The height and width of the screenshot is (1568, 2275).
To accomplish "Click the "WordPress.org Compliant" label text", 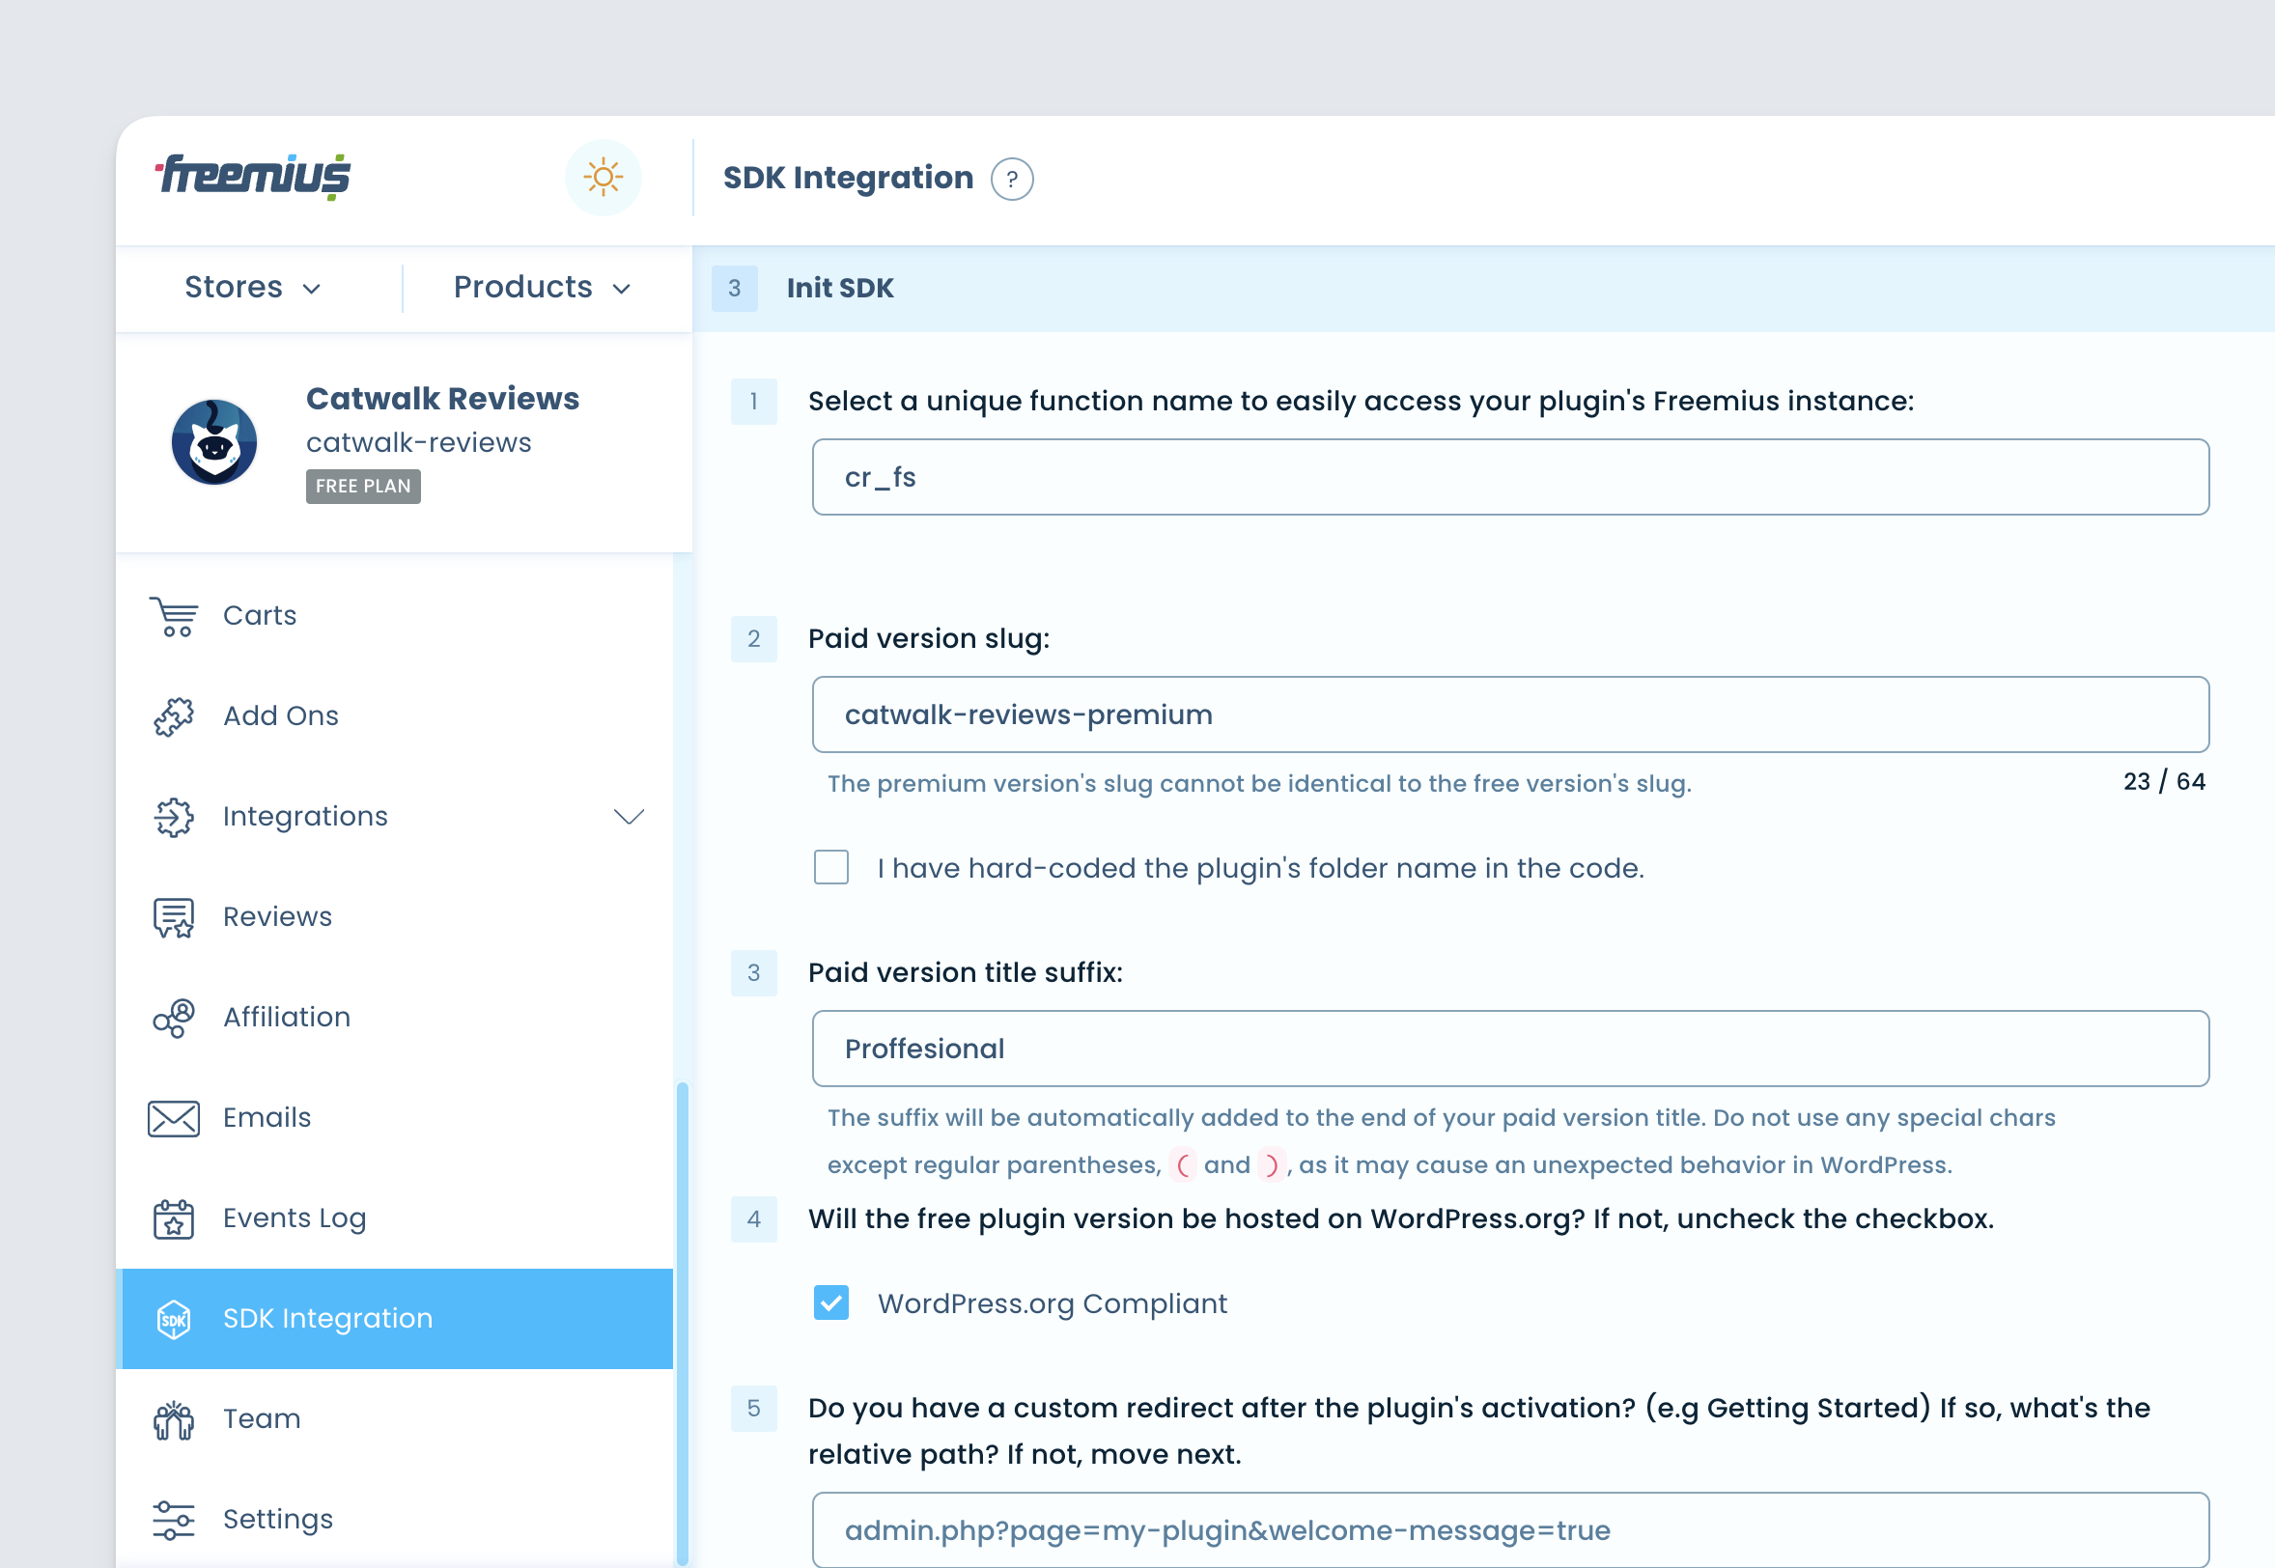I will (x=1052, y=1303).
